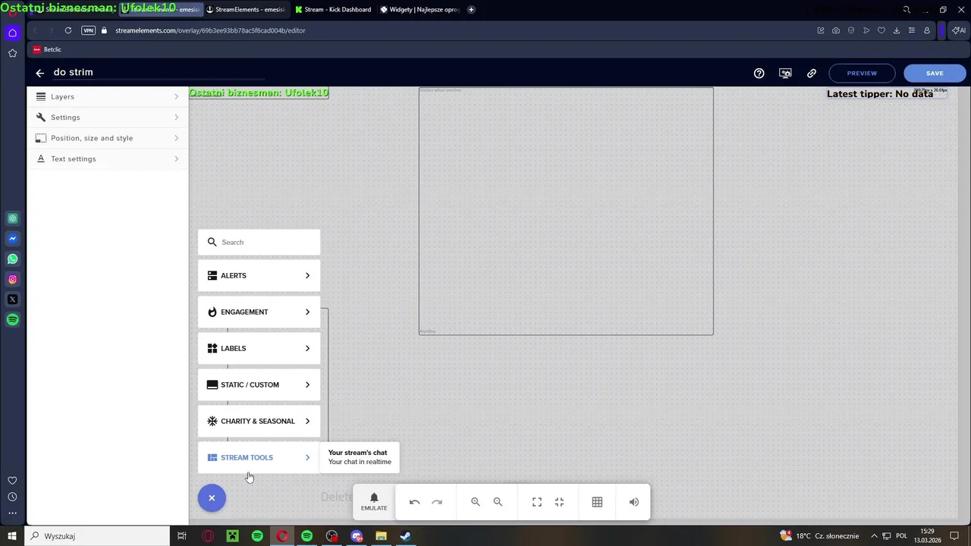971x546 pixels.
Task: Open WhatsApp in the Opera sidebar
Action: (x=12, y=259)
